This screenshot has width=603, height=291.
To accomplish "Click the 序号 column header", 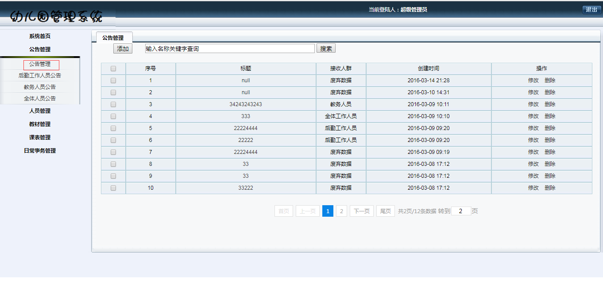I will click(151, 69).
